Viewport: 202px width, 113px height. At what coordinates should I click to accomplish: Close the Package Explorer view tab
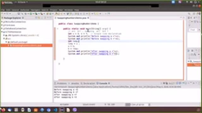click(x=23, y=18)
